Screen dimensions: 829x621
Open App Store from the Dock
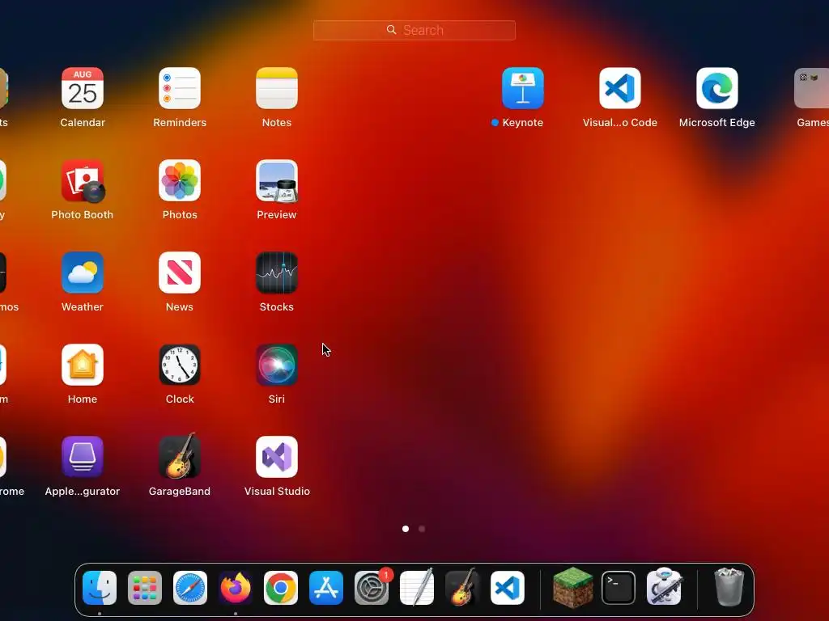click(326, 588)
